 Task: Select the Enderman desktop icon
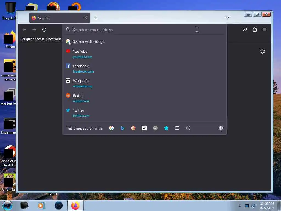coord(9,126)
